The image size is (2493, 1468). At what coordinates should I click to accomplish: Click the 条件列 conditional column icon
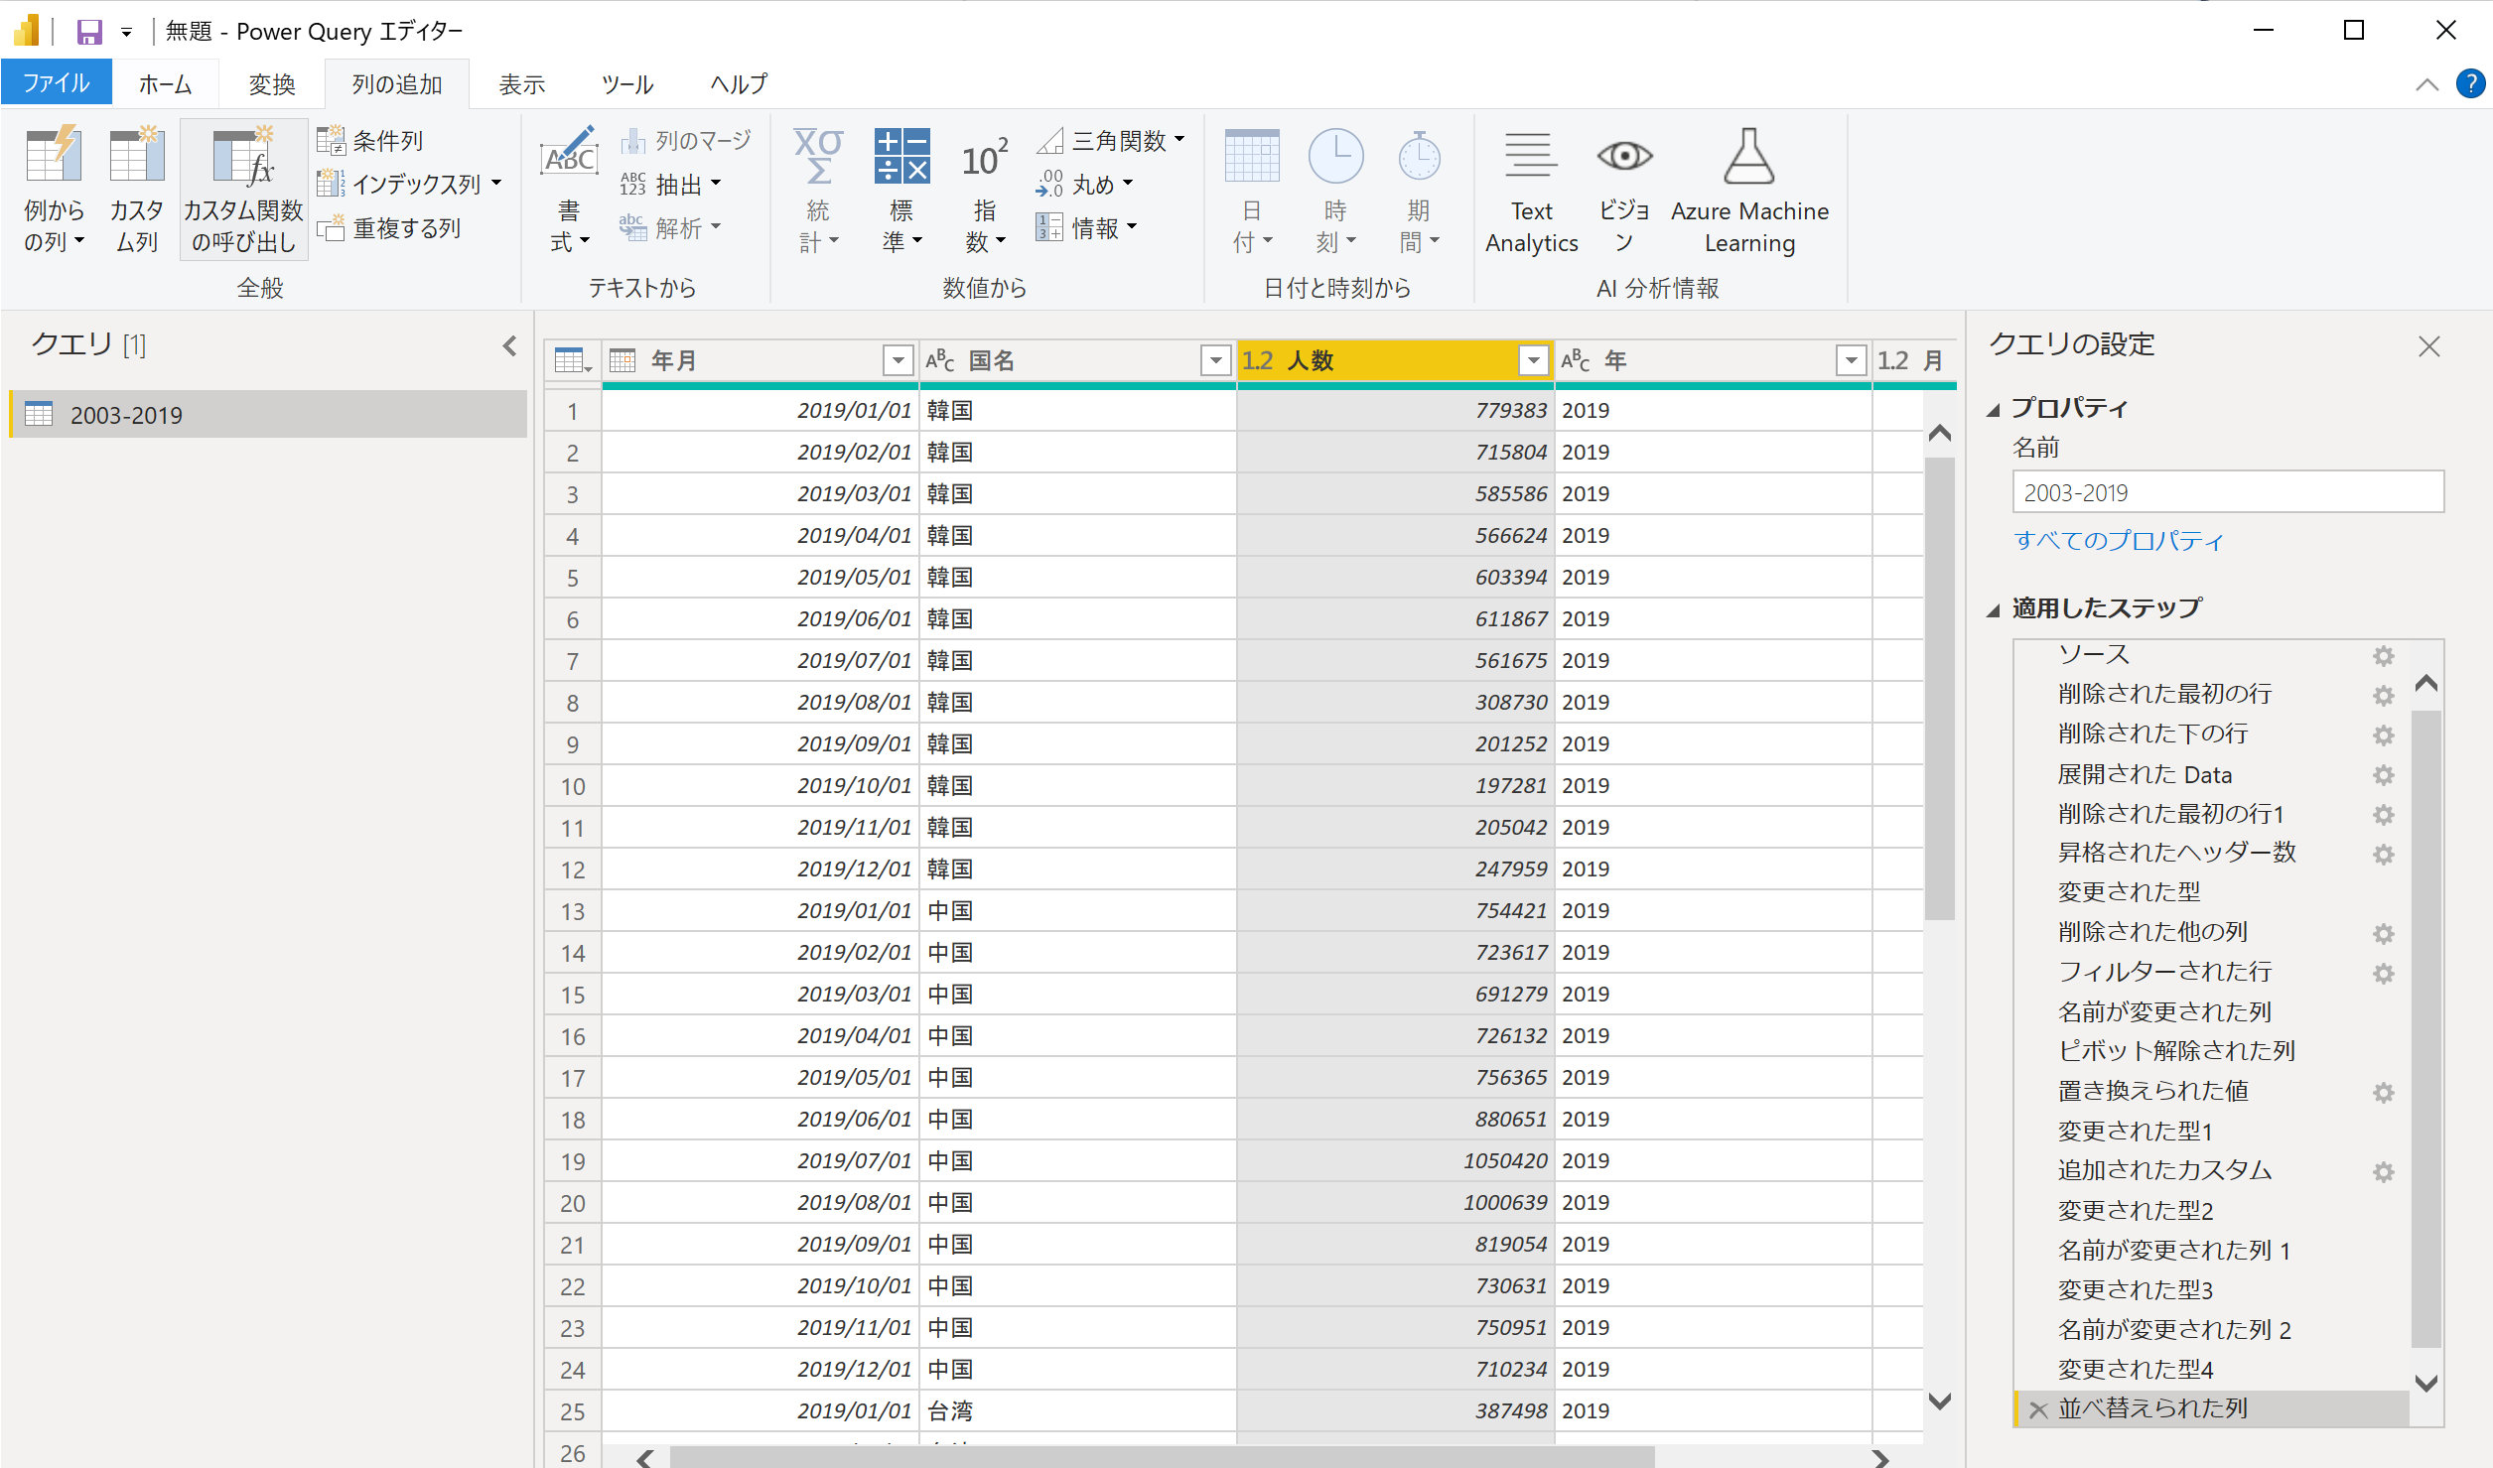tap(331, 141)
